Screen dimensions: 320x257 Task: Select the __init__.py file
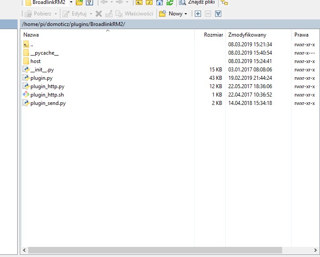[x=169, y=70]
